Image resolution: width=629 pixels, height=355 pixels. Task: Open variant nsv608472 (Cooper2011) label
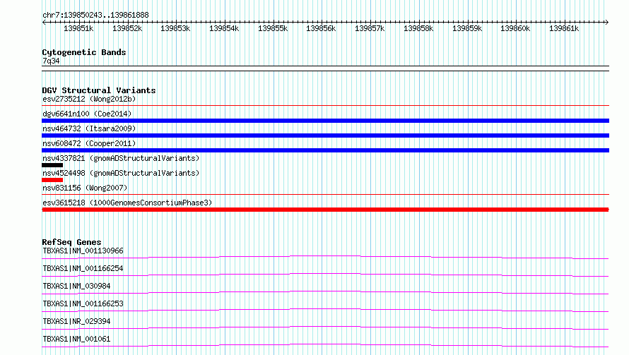(x=89, y=143)
